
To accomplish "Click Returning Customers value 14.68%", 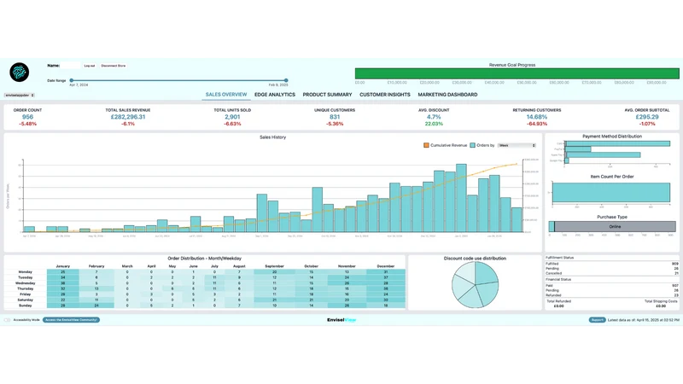I will coord(537,117).
